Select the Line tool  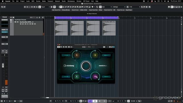pyautogui.click(x=85, y=7)
